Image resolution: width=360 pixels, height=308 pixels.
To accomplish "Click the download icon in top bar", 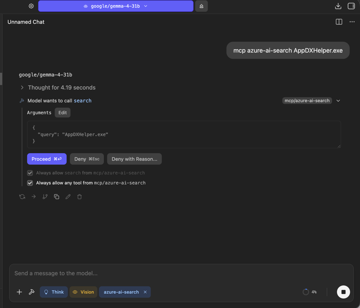I will click(338, 6).
